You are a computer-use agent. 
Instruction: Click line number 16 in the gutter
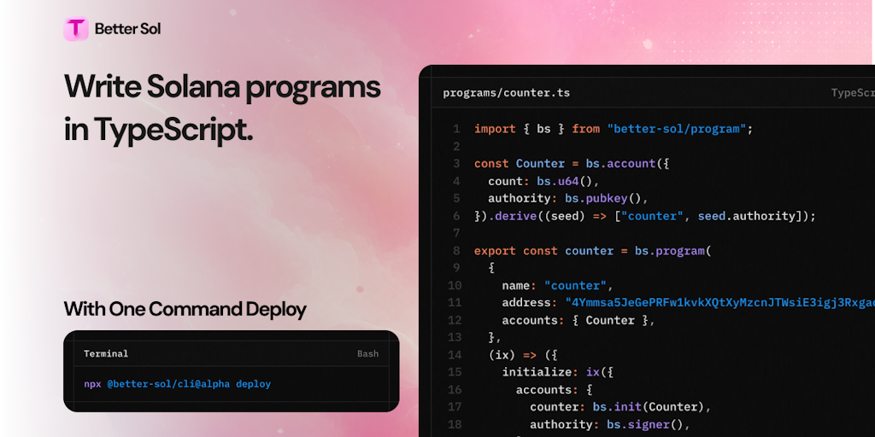(455, 389)
